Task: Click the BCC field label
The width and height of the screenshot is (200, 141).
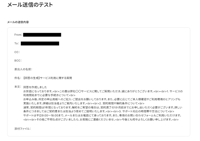Action: (x=18, y=61)
